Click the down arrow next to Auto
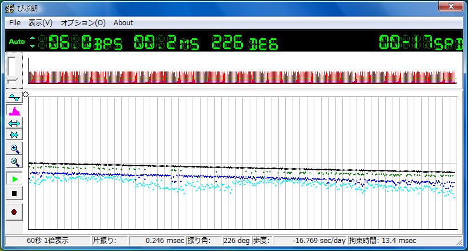The height and width of the screenshot is (251, 468). (33, 46)
